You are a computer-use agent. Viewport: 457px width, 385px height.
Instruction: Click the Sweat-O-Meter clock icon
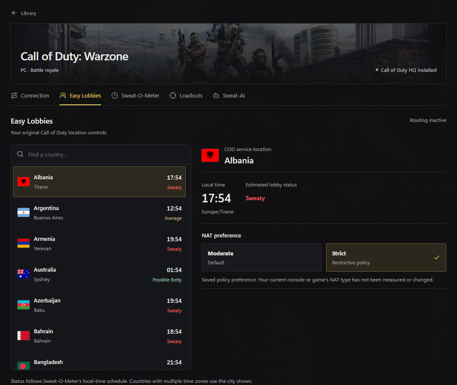[115, 95]
